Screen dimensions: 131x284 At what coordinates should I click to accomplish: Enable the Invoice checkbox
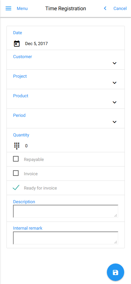point(16,173)
